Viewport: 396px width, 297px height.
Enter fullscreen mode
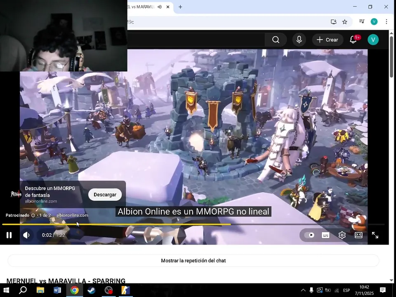click(x=375, y=235)
